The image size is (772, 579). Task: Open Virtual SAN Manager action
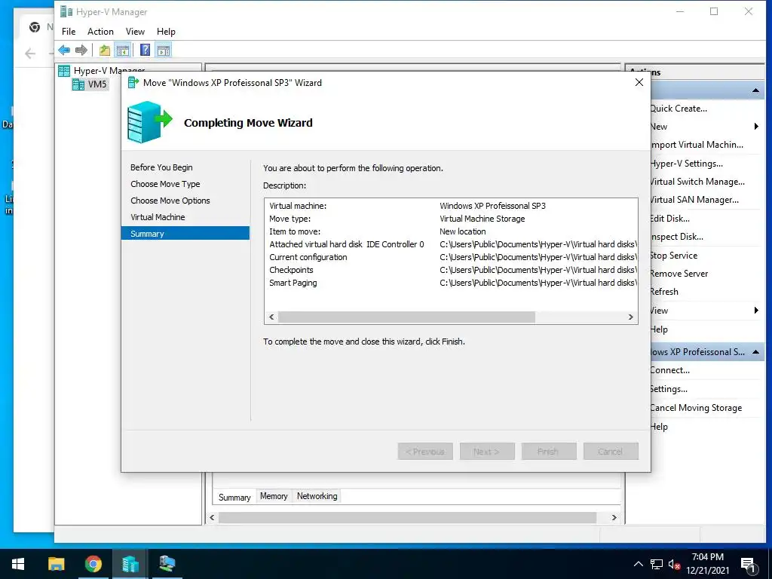tap(694, 200)
